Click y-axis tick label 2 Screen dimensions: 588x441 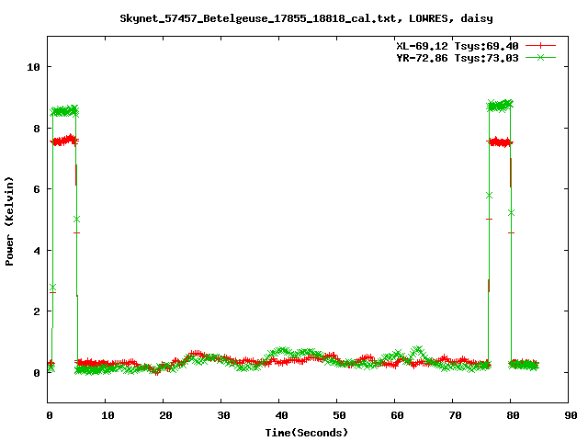point(37,311)
